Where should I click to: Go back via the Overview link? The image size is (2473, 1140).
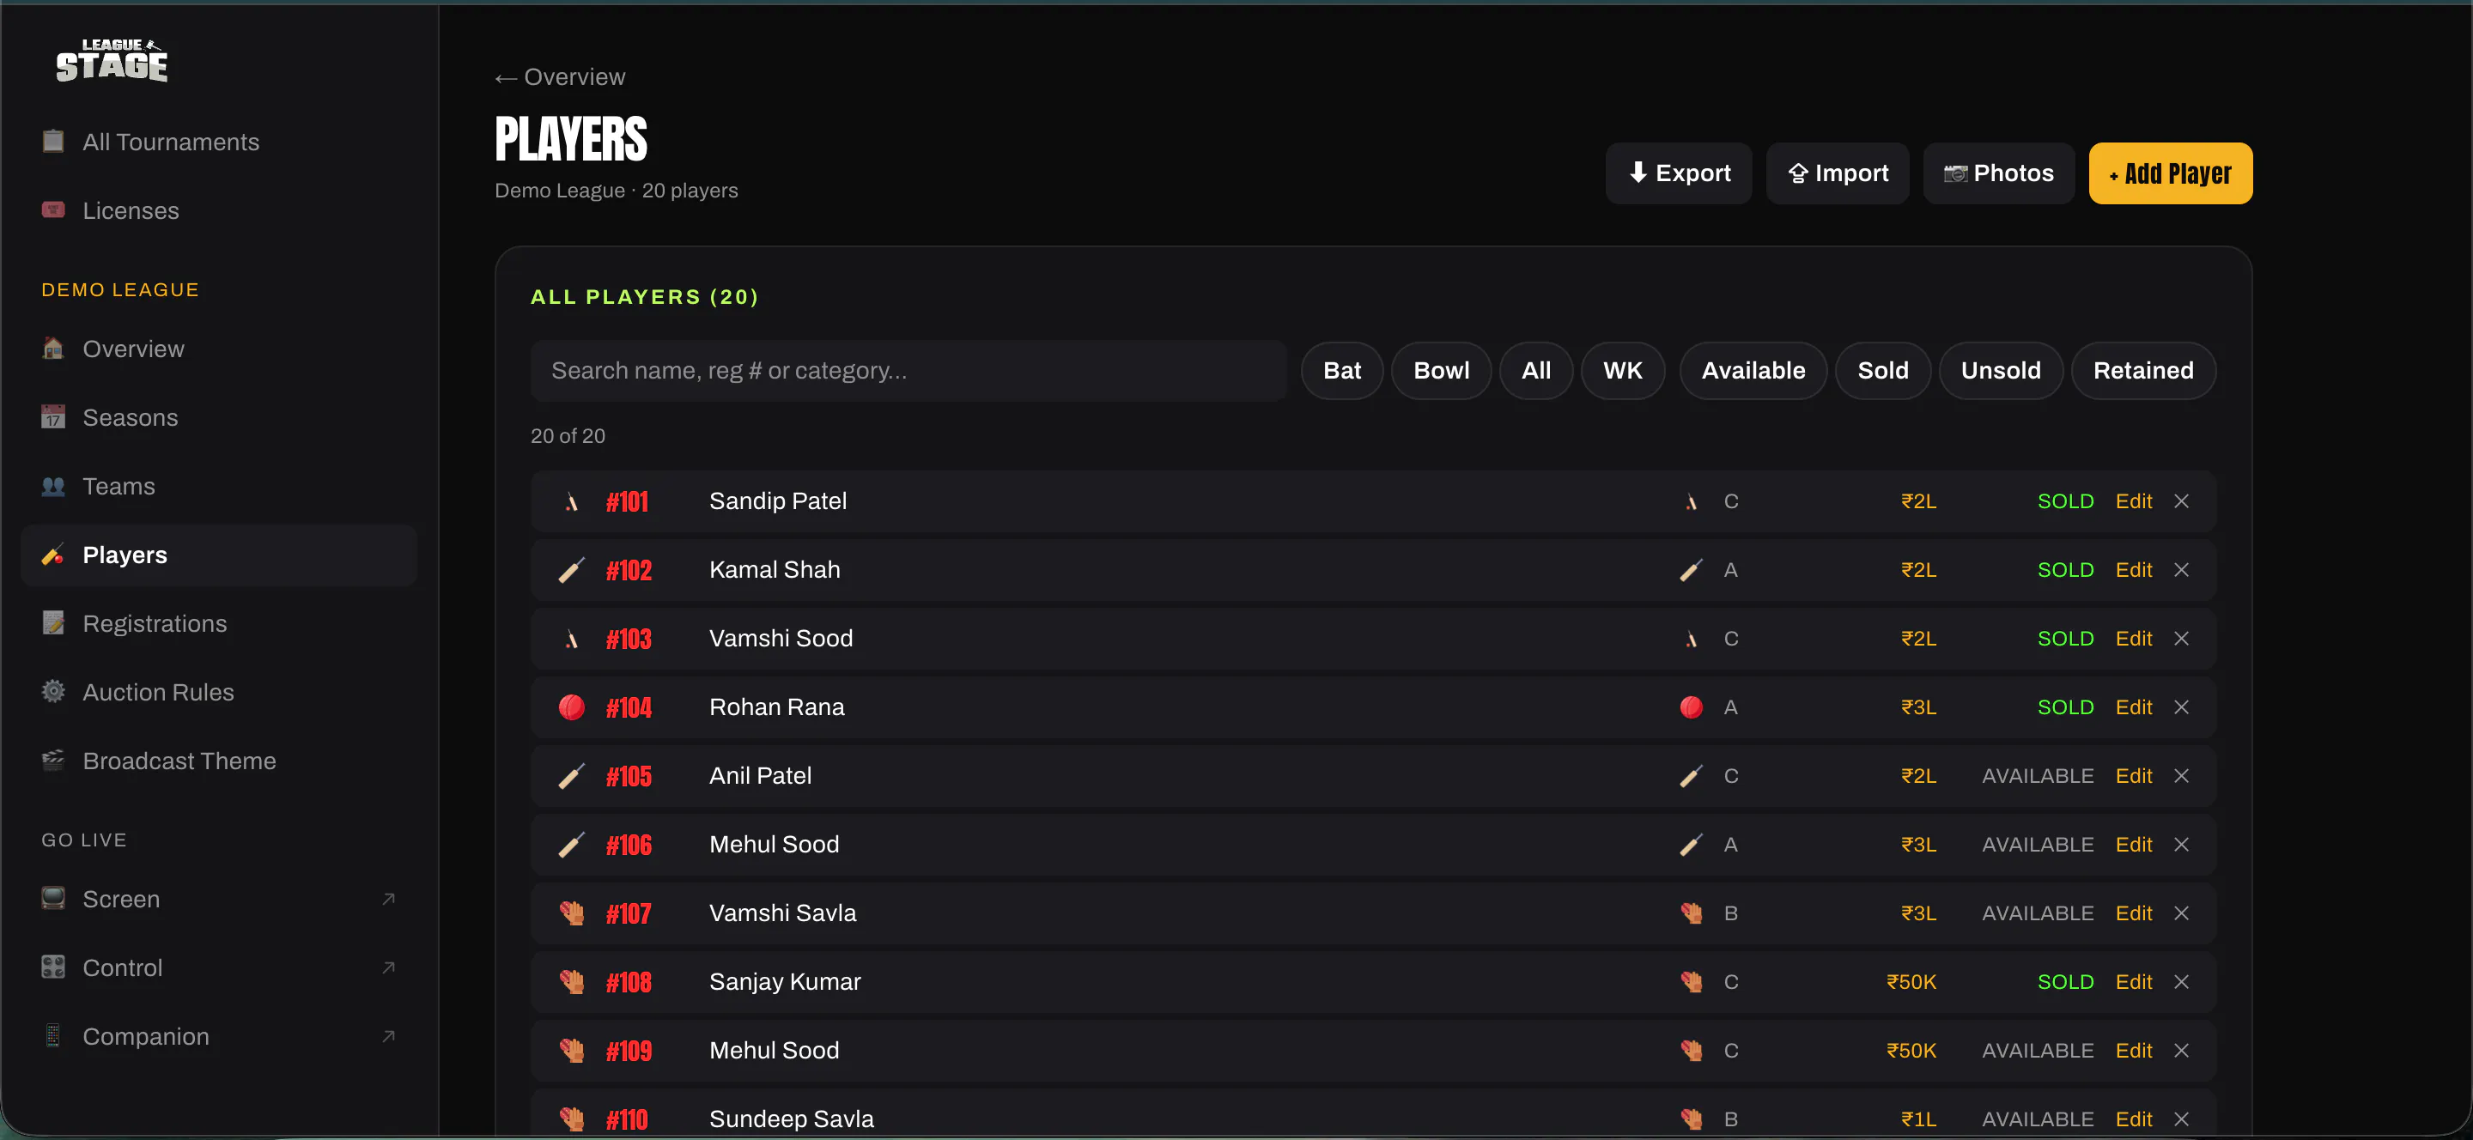point(560,76)
